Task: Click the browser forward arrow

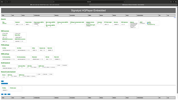Action: (x=10, y=2)
